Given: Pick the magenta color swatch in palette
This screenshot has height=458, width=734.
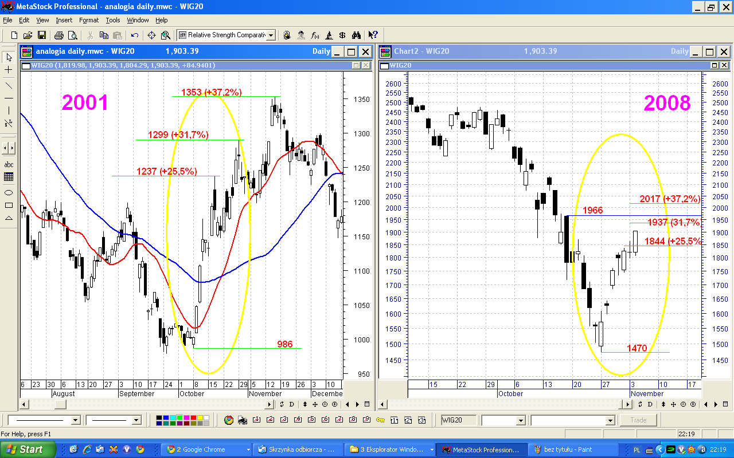Looking at the screenshot, I should pyautogui.click(x=187, y=417).
